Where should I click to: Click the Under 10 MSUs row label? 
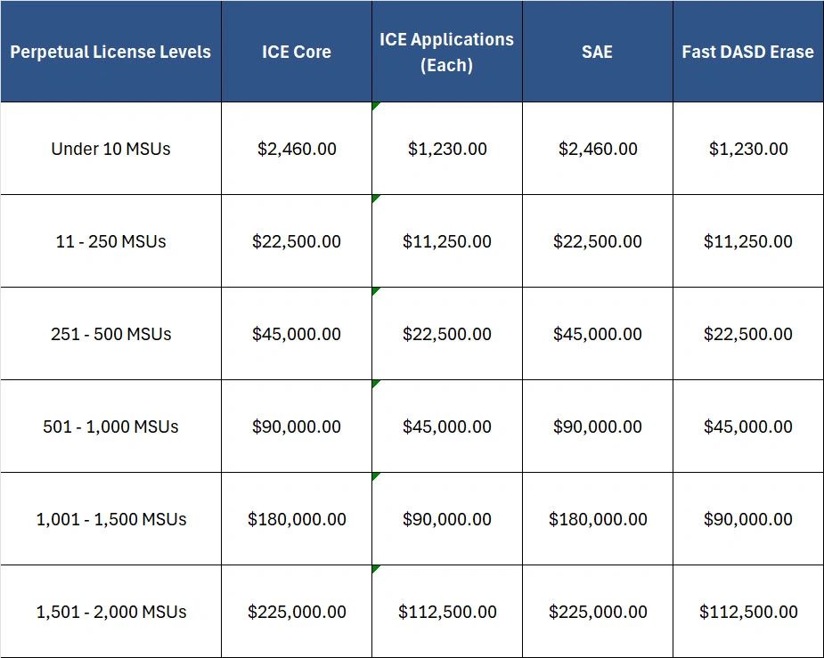click(x=110, y=149)
